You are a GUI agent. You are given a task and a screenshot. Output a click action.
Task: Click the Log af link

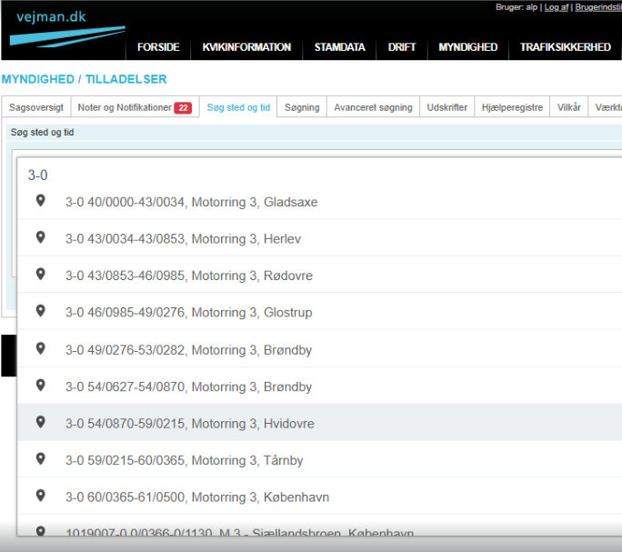[x=556, y=7]
